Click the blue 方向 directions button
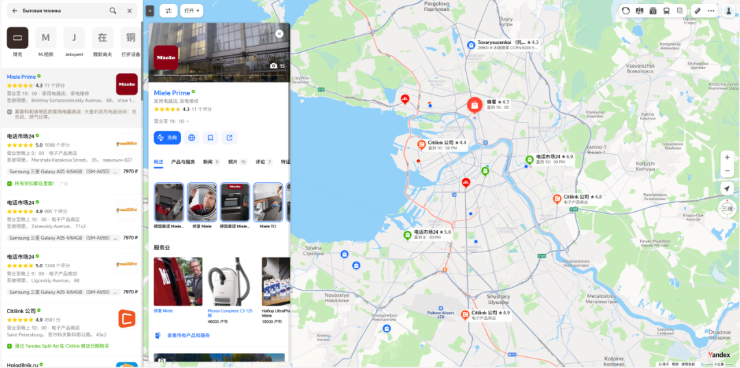This screenshot has height=368, width=740. coord(167,138)
